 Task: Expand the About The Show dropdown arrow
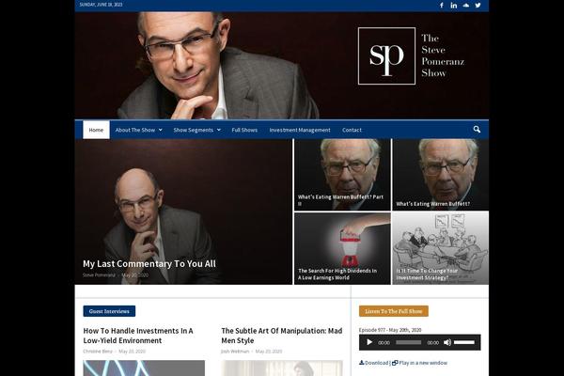(x=161, y=130)
